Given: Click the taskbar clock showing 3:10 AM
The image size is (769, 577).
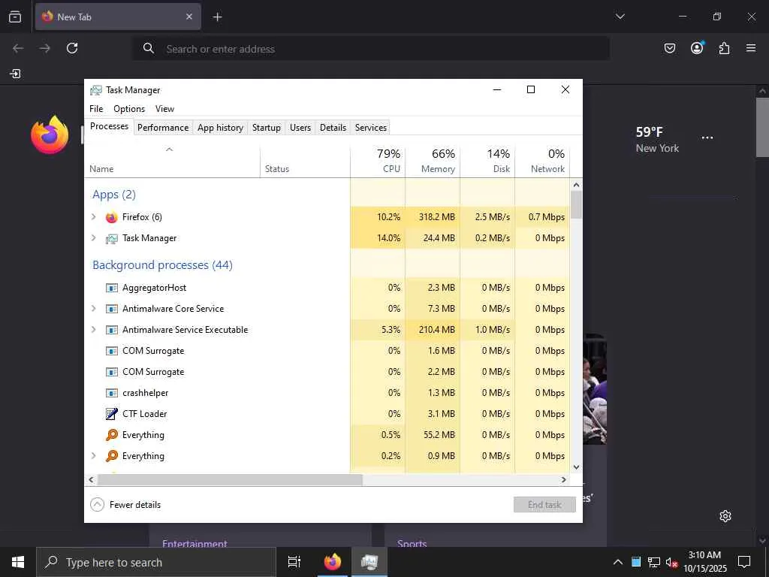Looking at the screenshot, I should point(704,562).
